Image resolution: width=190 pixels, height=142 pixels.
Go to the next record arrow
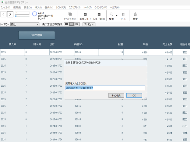click(10, 14)
